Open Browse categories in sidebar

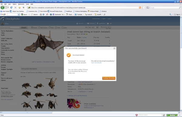pos(7,62)
